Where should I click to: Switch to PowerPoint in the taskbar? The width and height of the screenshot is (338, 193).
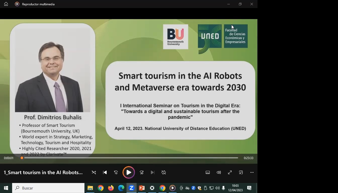pyautogui.click(x=142, y=188)
